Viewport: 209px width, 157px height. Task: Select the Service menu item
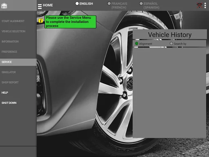click(18, 62)
